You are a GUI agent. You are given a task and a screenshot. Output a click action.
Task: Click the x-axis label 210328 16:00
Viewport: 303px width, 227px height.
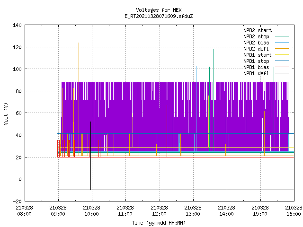click(294, 210)
